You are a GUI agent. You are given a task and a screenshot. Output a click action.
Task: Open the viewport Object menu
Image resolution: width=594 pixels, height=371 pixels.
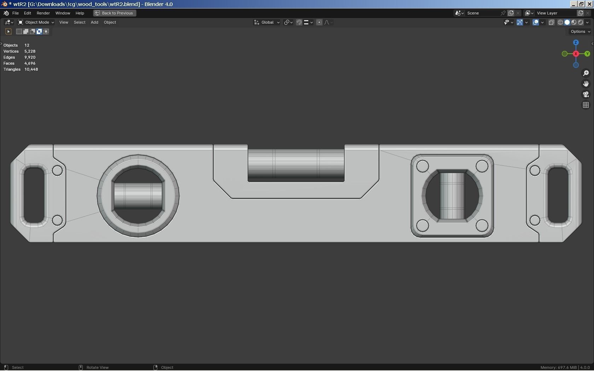coord(110,22)
